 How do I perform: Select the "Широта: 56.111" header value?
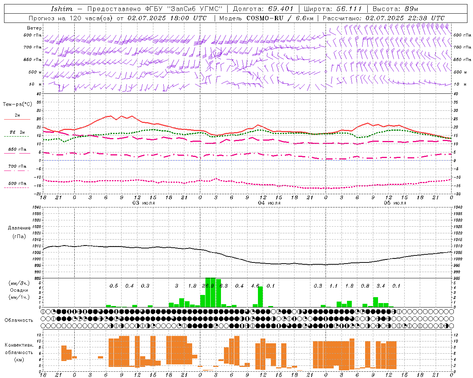click(x=333, y=8)
